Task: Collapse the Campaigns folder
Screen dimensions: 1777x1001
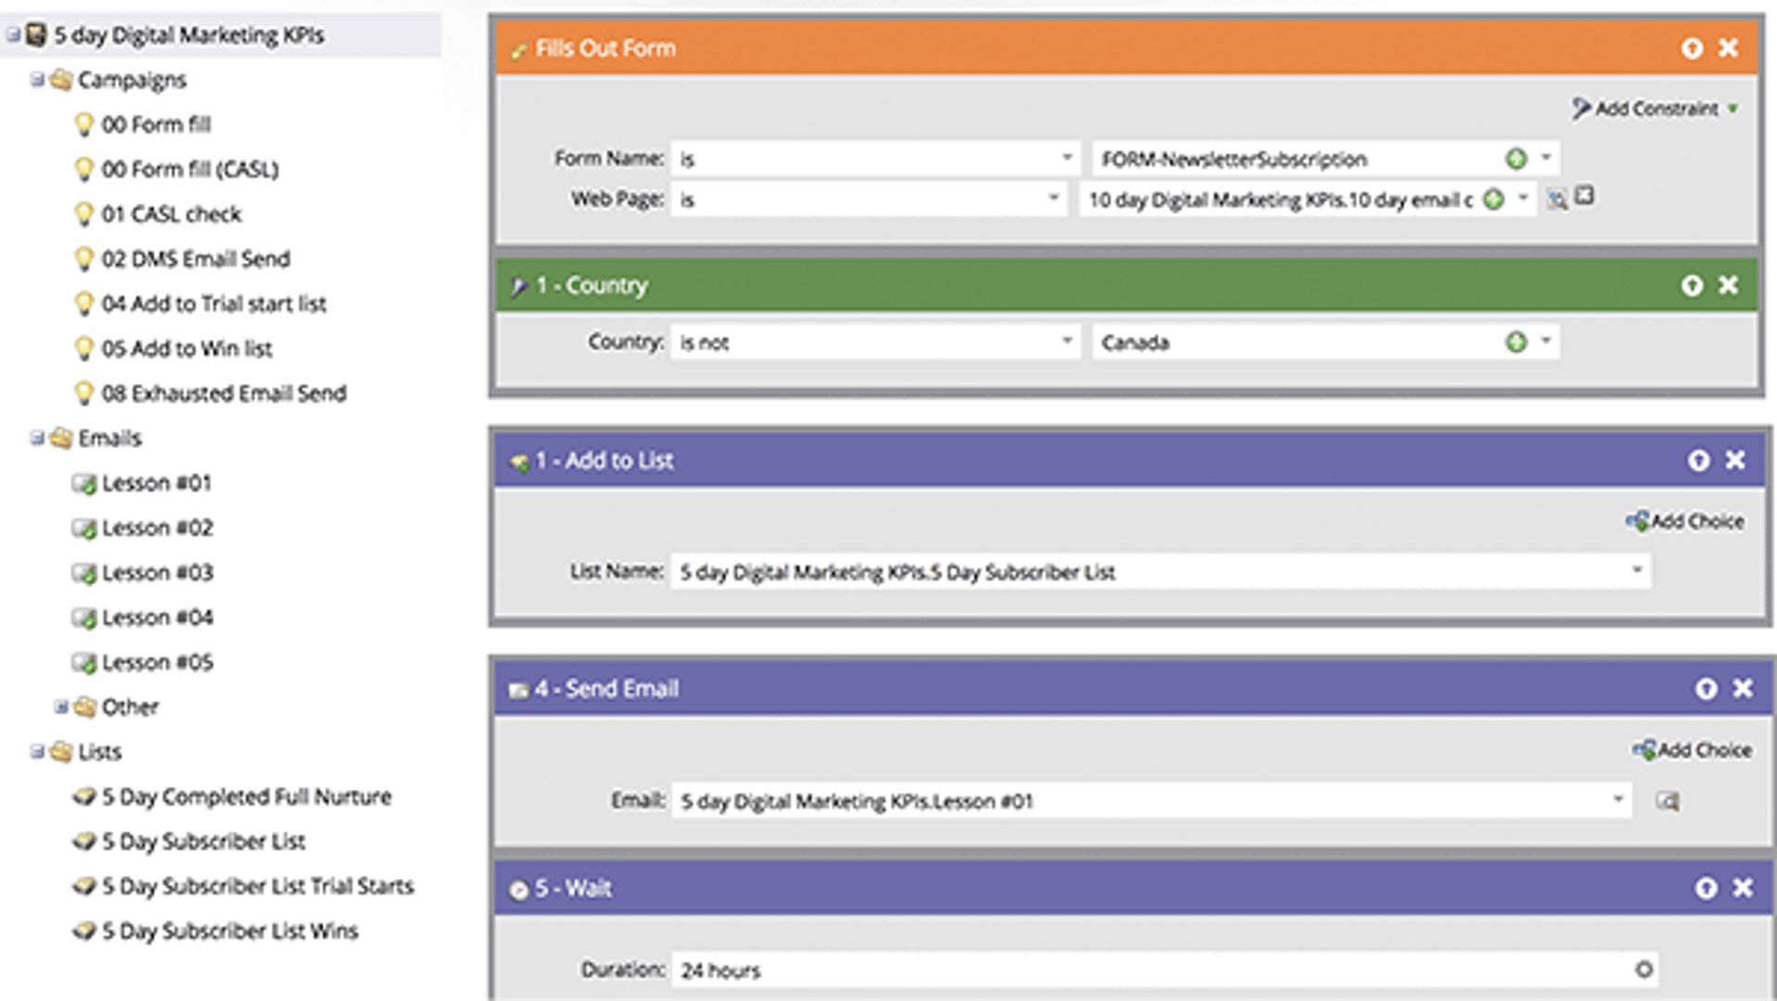Action: click(34, 80)
